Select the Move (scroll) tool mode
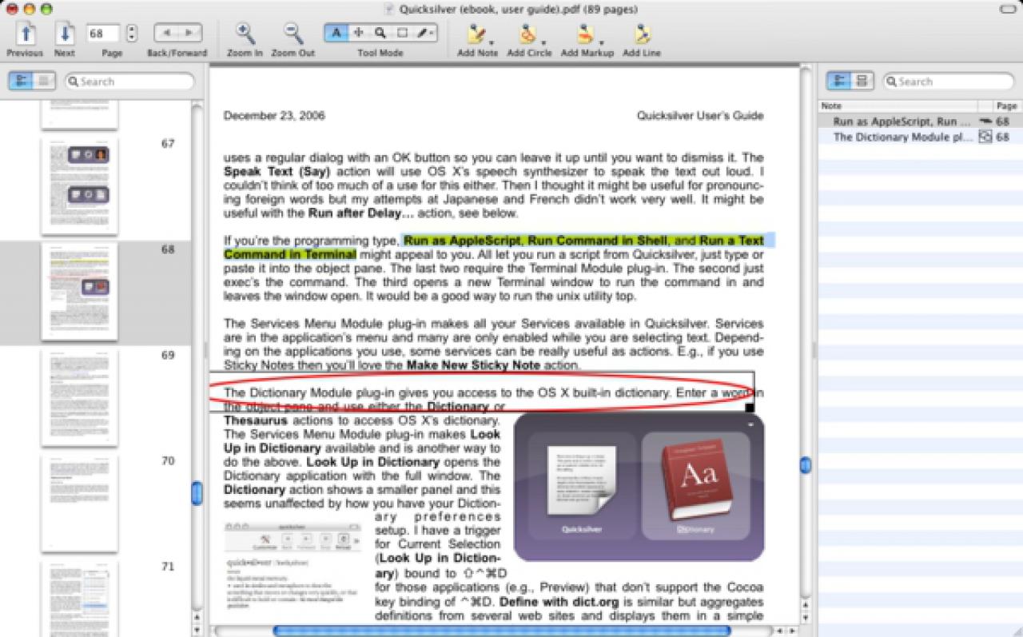The height and width of the screenshot is (637, 1023). (359, 34)
